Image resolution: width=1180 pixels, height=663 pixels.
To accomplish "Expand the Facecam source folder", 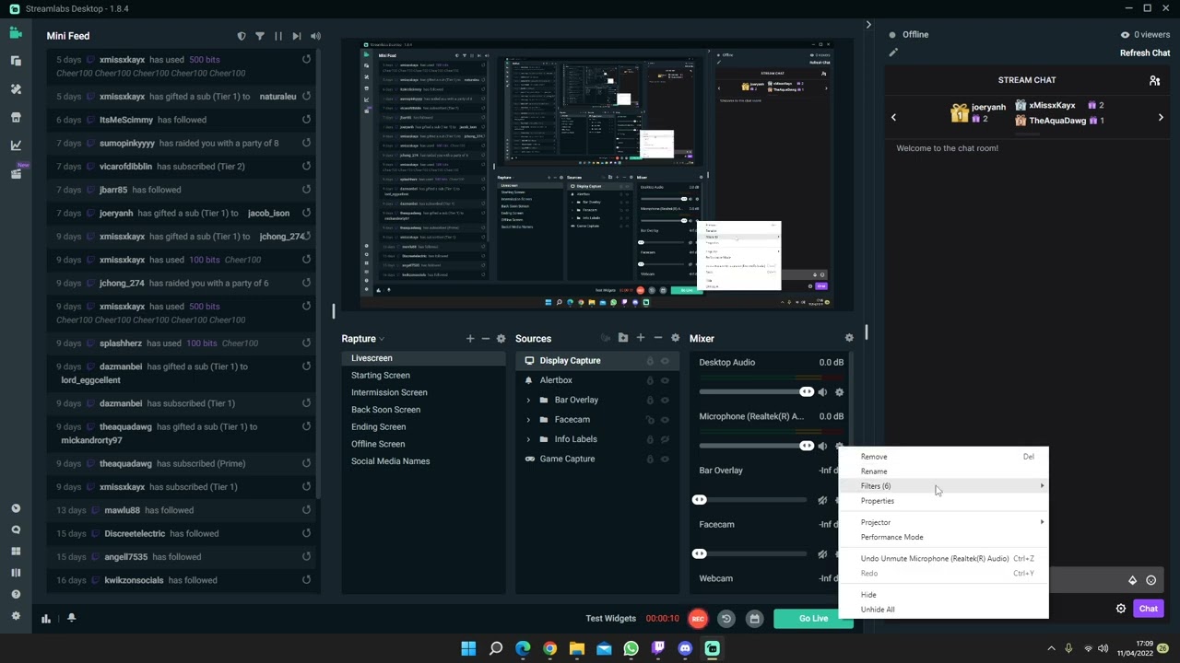I will (x=528, y=420).
